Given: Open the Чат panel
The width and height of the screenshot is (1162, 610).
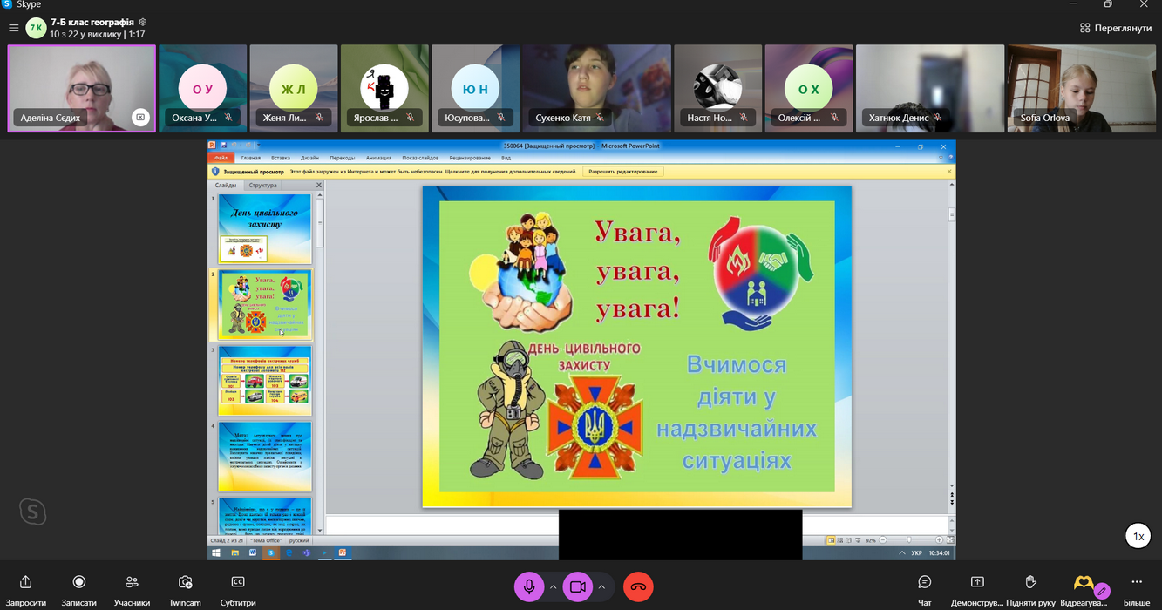Looking at the screenshot, I should 924,588.
